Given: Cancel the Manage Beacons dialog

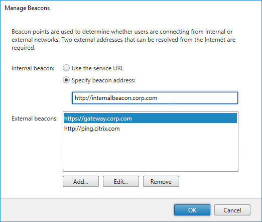Looking at the screenshot, I should 232,210.
